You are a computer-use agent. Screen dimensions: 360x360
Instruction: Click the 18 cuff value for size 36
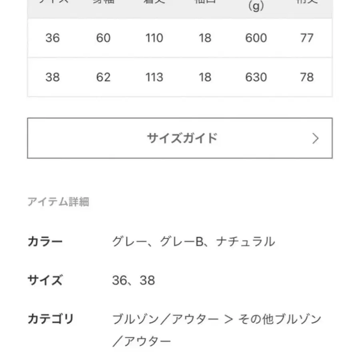coord(205,38)
